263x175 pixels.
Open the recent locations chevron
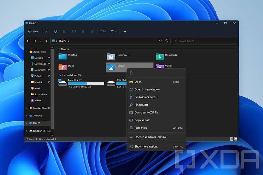(40, 41)
